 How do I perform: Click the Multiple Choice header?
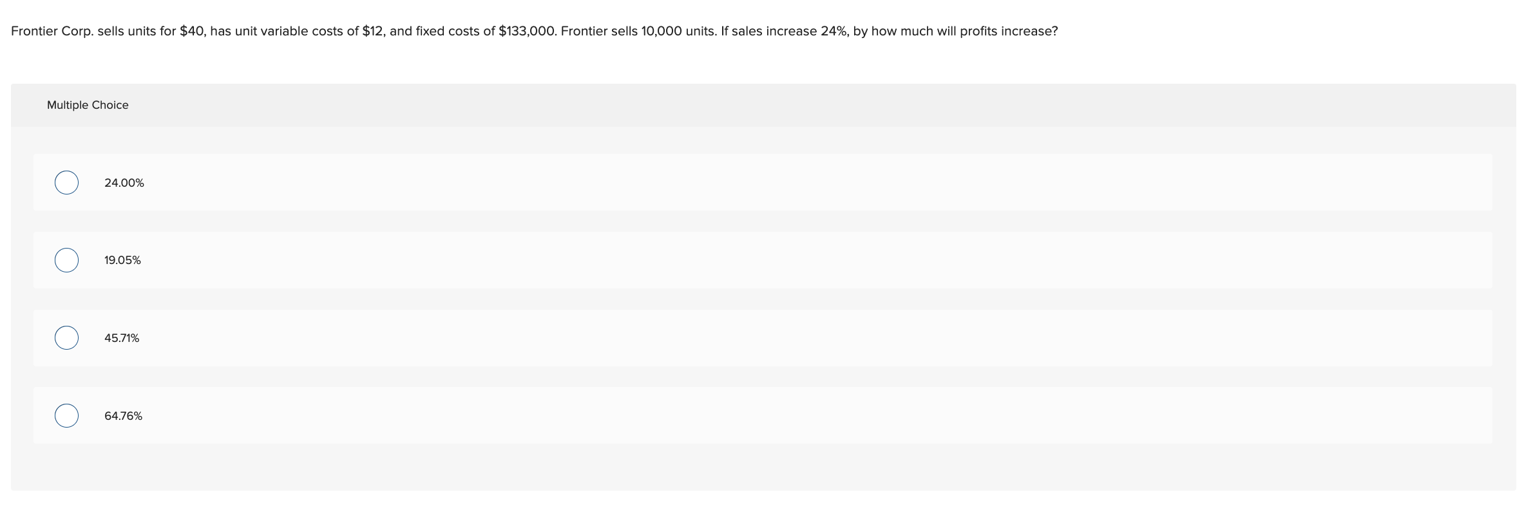88,104
